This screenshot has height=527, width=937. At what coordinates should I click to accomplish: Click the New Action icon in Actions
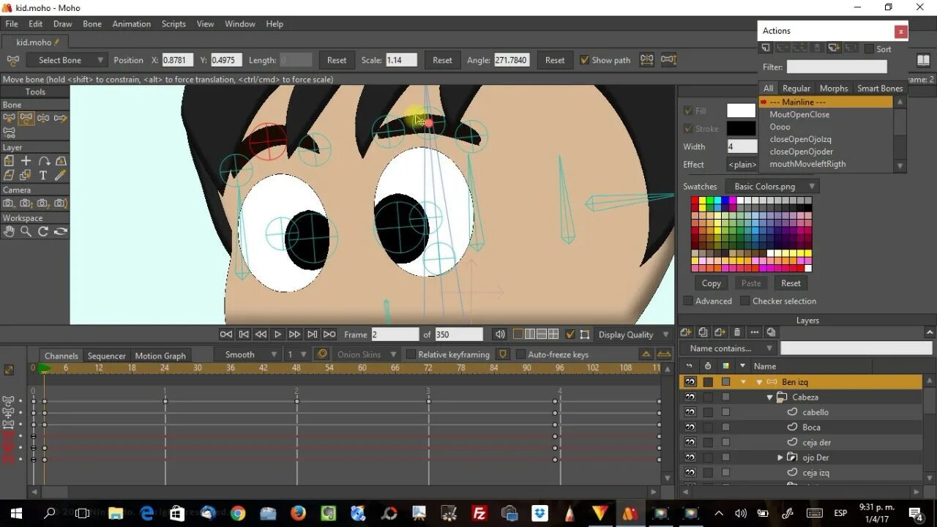pyautogui.click(x=766, y=48)
